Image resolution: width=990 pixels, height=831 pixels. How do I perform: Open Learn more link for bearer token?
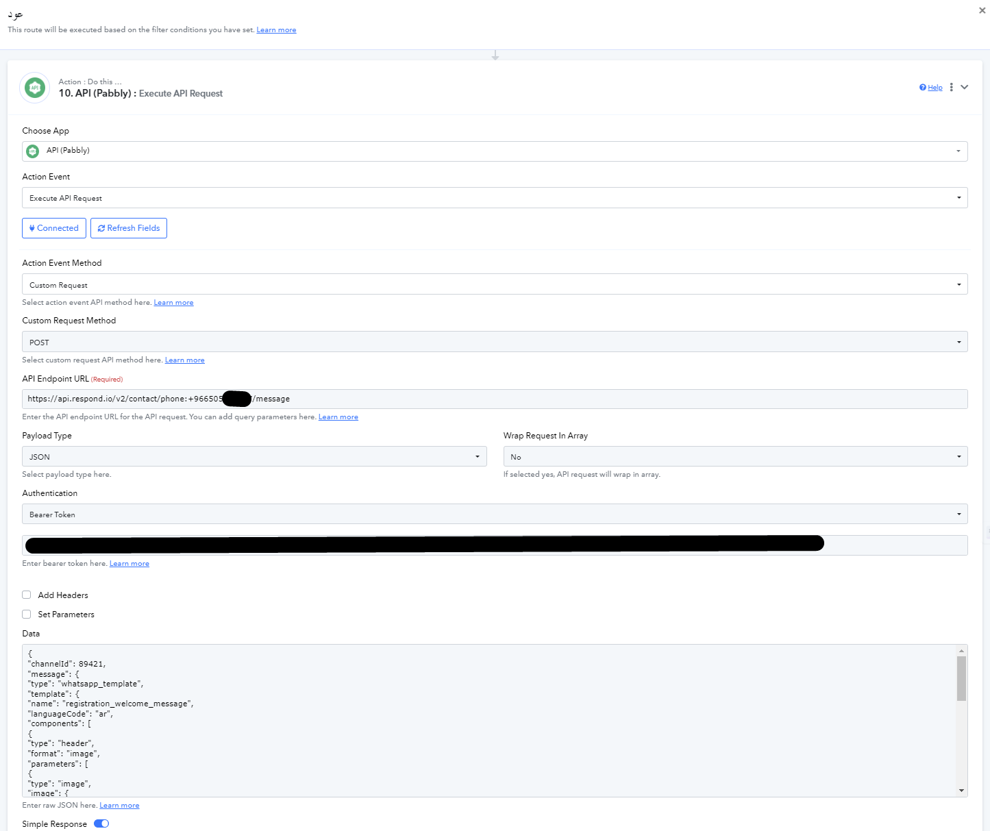point(129,564)
